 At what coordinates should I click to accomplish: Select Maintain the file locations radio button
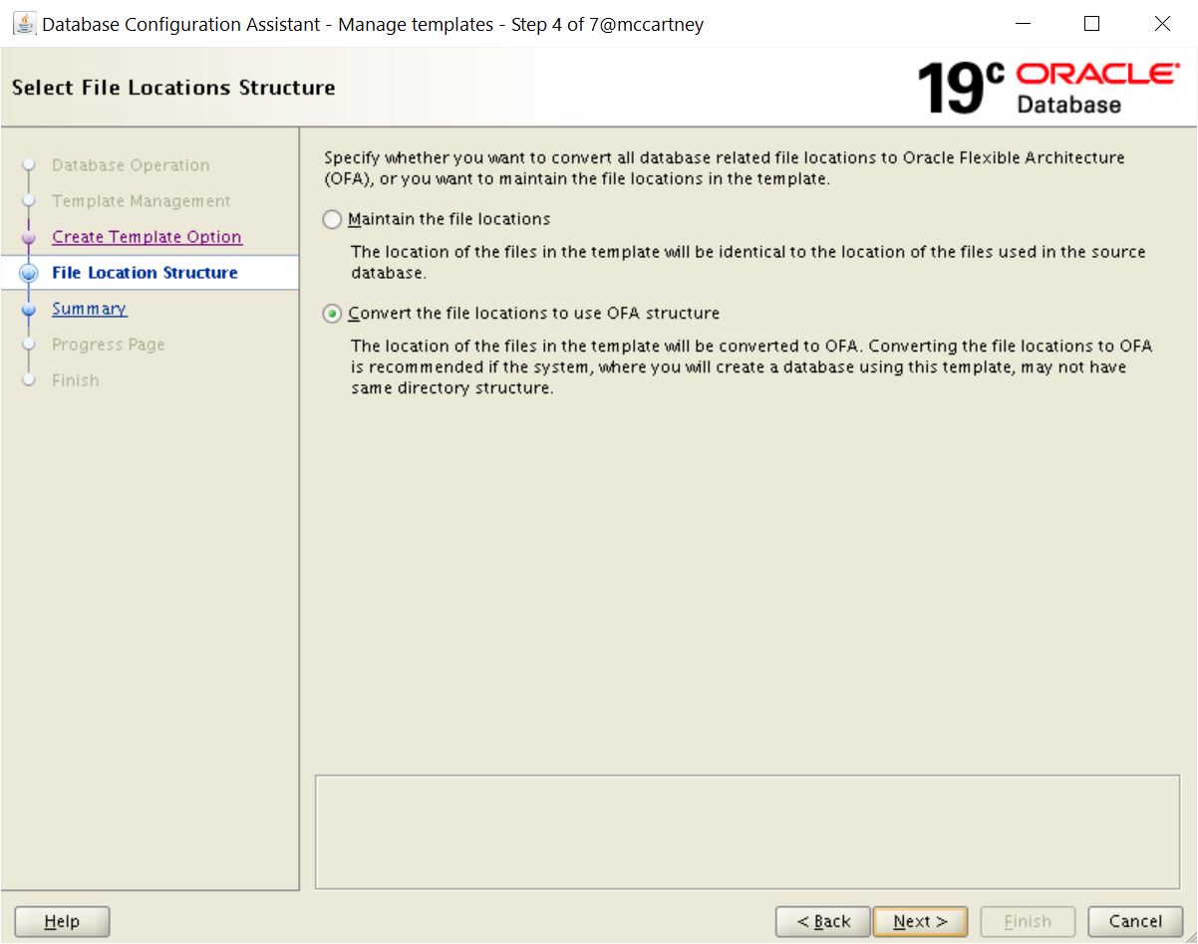pyautogui.click(x=333, y=219)
